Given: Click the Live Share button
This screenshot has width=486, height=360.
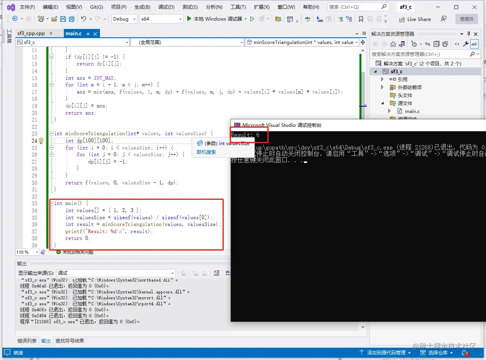Looking at the screenshot, I should point(415,19).
